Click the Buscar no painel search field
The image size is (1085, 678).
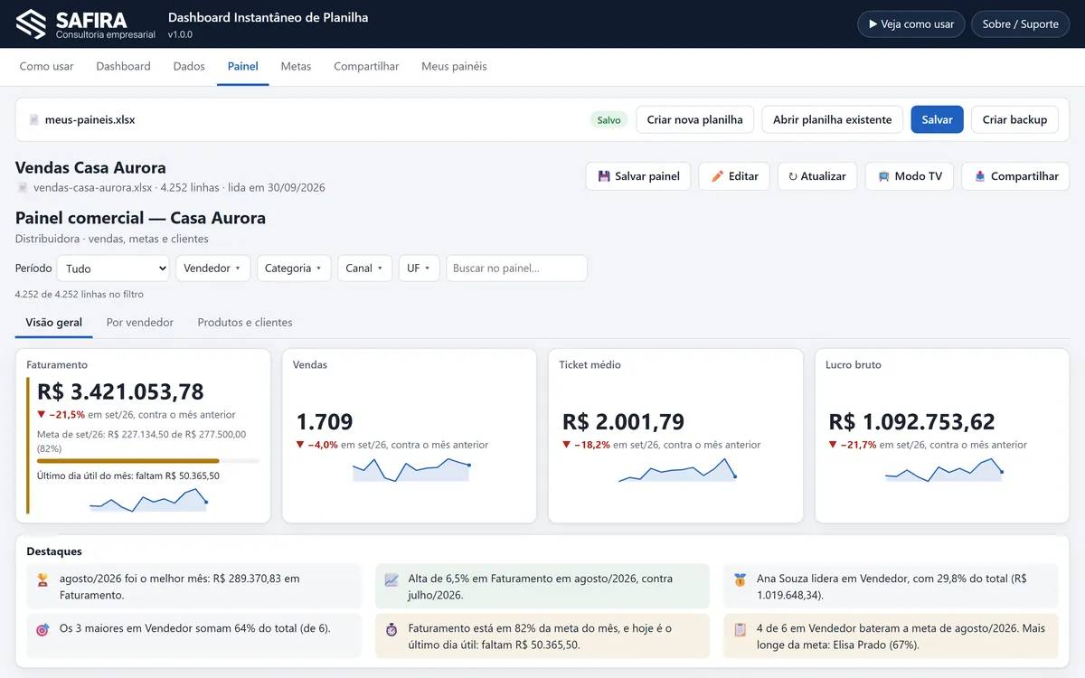516,268
